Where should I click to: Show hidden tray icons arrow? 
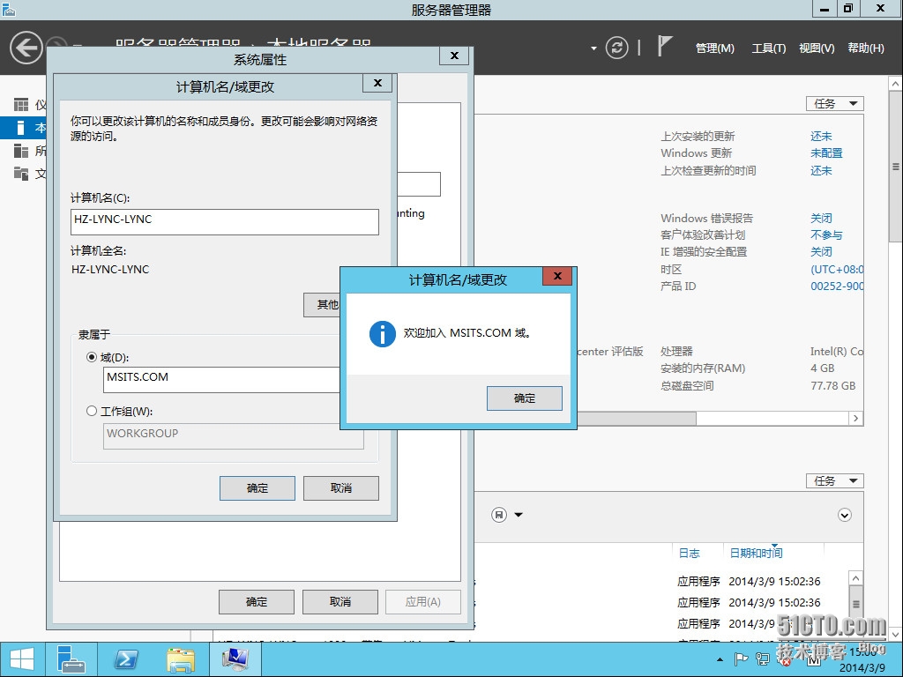click(x=720, y=659)
